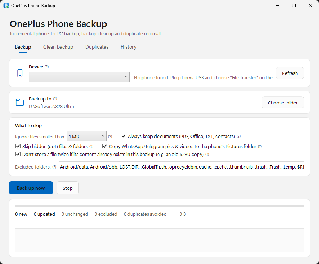Viewport: 319px width, 264px height.
Task: Minimize the OnePlus Phone Backup window
Action: click(278, 5)
